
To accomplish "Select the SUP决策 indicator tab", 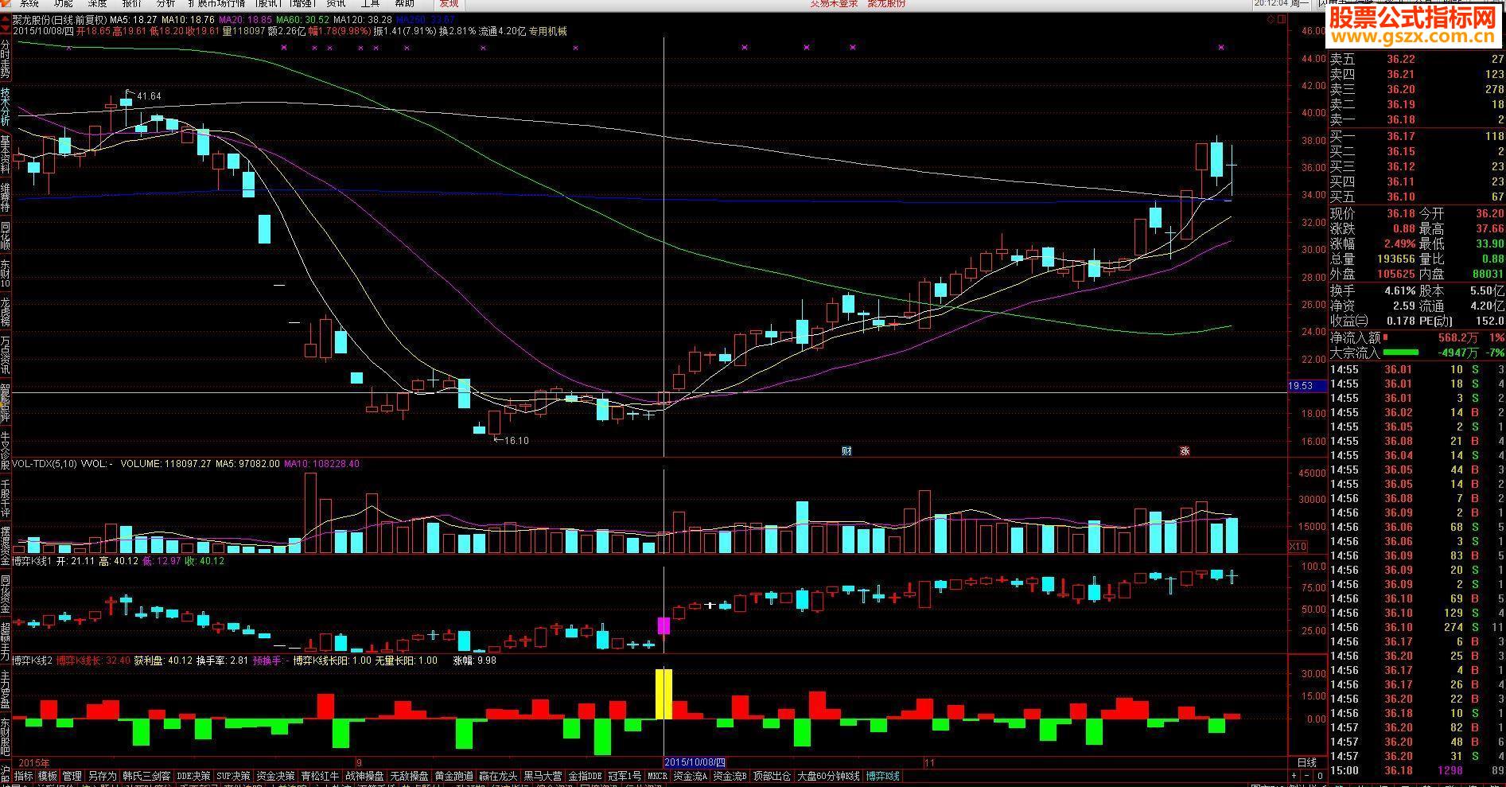I will point(234,776).
